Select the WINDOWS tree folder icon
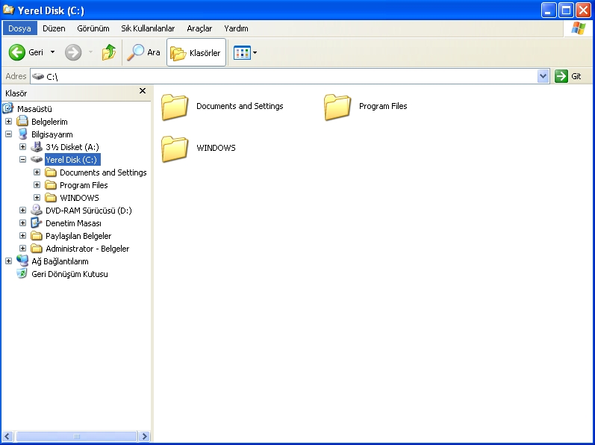The image size is (595, 445). pos(51,198)
